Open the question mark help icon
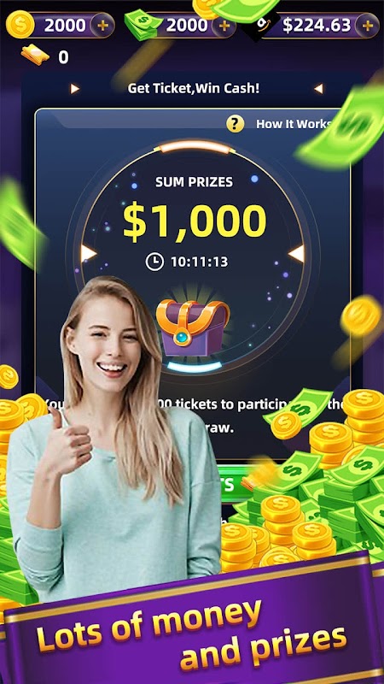Viewport: 384px width, 684px height. 236,124
